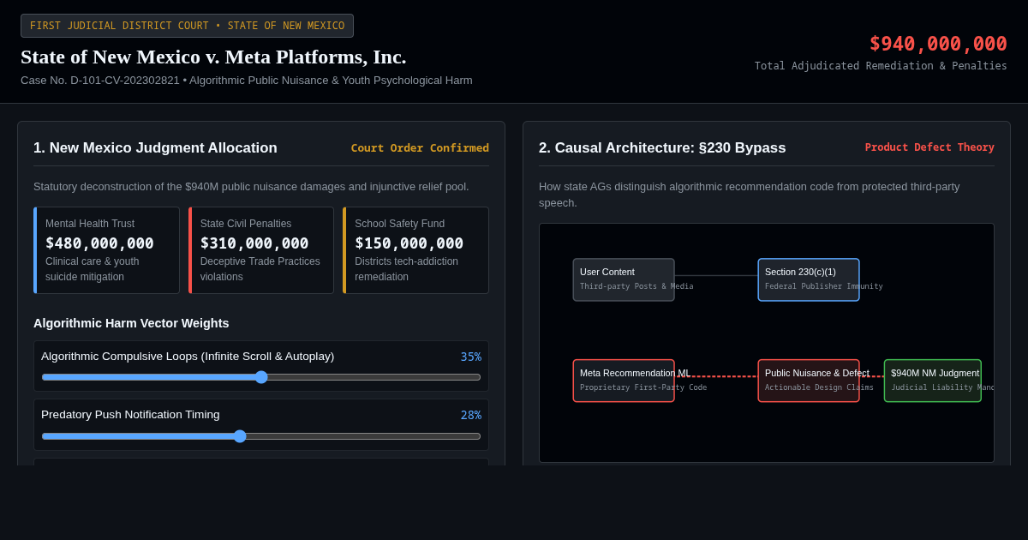Click the Predatory Push Notification Timing slider

click(261, 436)
